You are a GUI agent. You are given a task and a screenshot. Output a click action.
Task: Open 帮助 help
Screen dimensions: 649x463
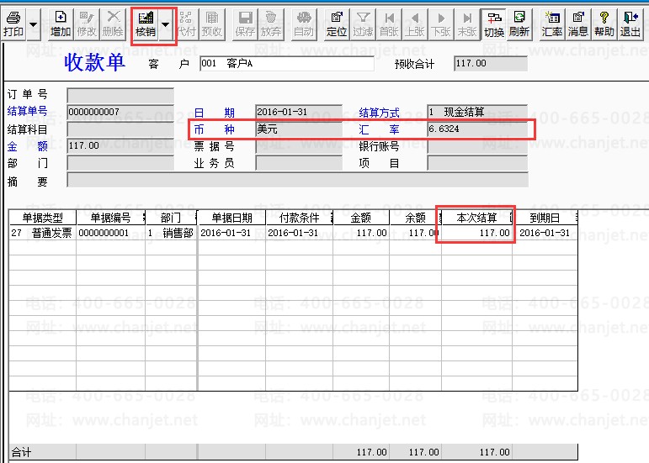pos(604,24)
